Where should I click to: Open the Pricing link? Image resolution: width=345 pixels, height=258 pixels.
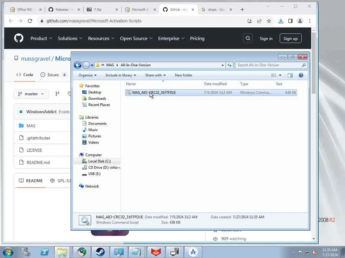click(x=197, y=39)
